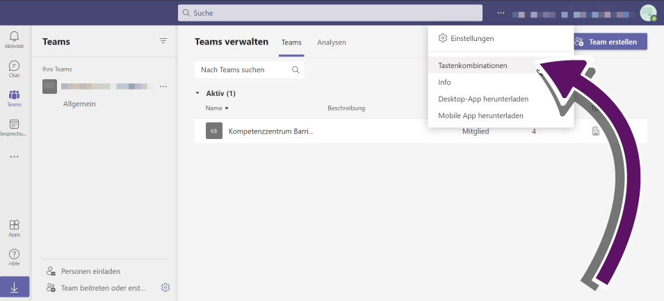This screenshot has width=664, height=301.
Task: Open Chat from the left rail
Action: point(14,69)
